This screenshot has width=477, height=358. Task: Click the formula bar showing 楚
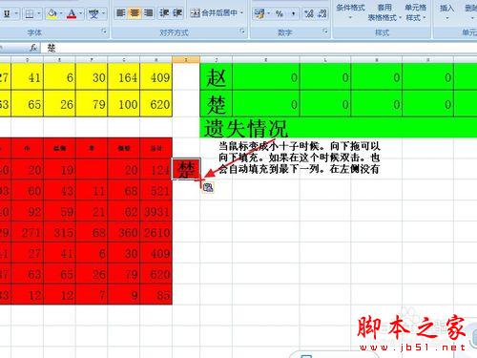pos(258,48)
